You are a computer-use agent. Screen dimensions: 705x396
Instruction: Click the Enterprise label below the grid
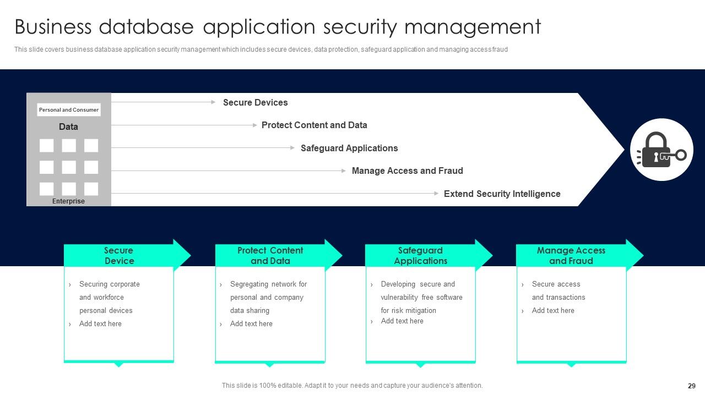click(x=68, y=201)
